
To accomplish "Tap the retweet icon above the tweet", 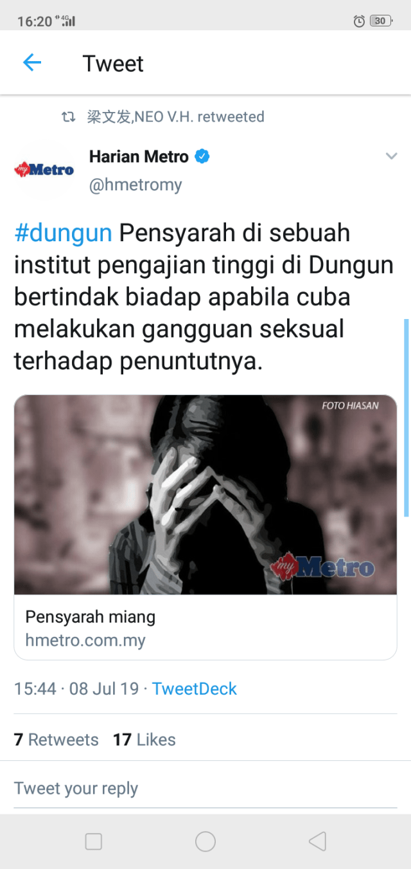I will [x=68, y=117].
